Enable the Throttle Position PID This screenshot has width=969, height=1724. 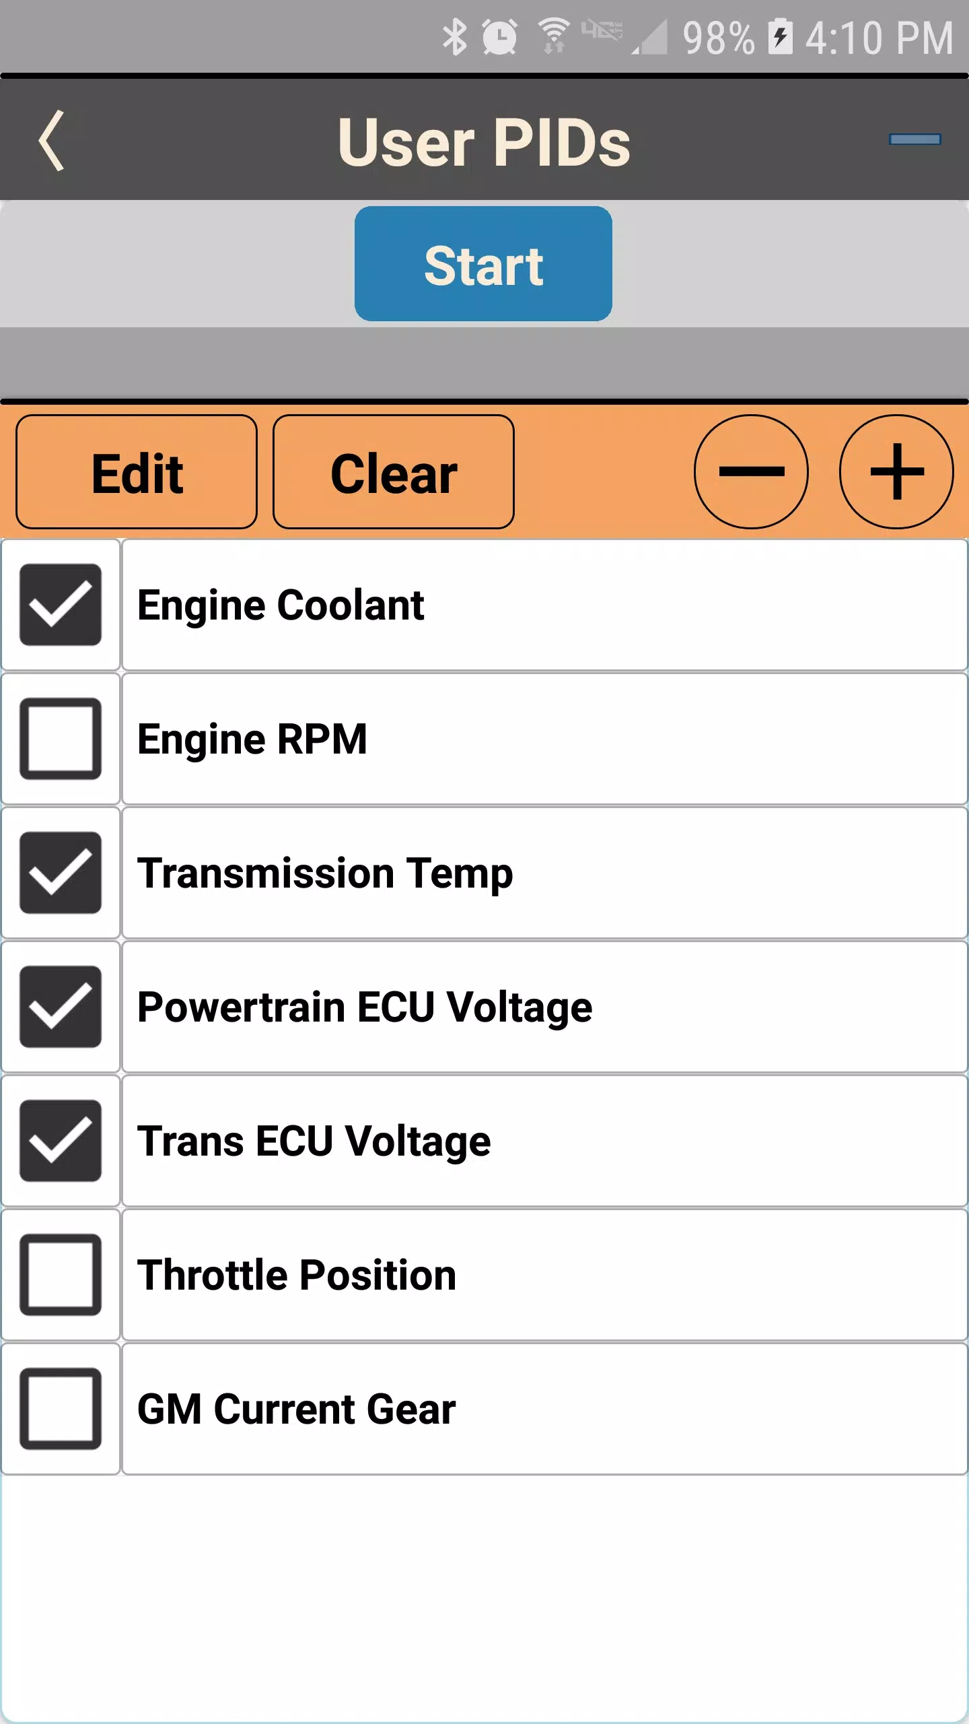pyautogui.click(x=61, y=1275)
